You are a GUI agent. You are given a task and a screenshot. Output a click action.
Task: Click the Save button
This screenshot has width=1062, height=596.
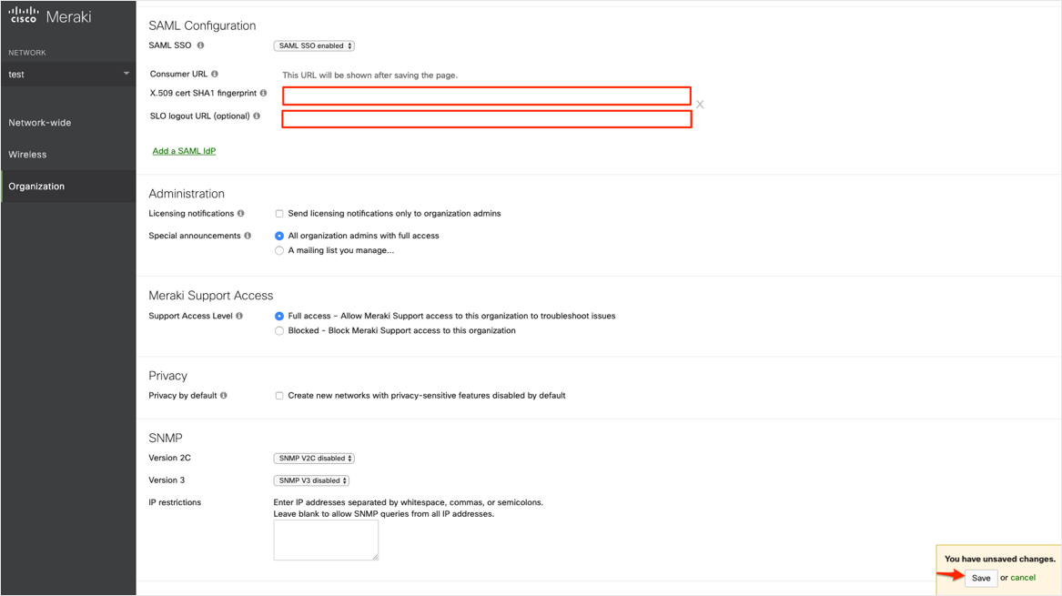tap(981, 578)
